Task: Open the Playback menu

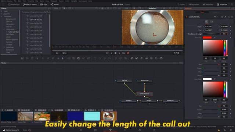Action: coord(54,1)
